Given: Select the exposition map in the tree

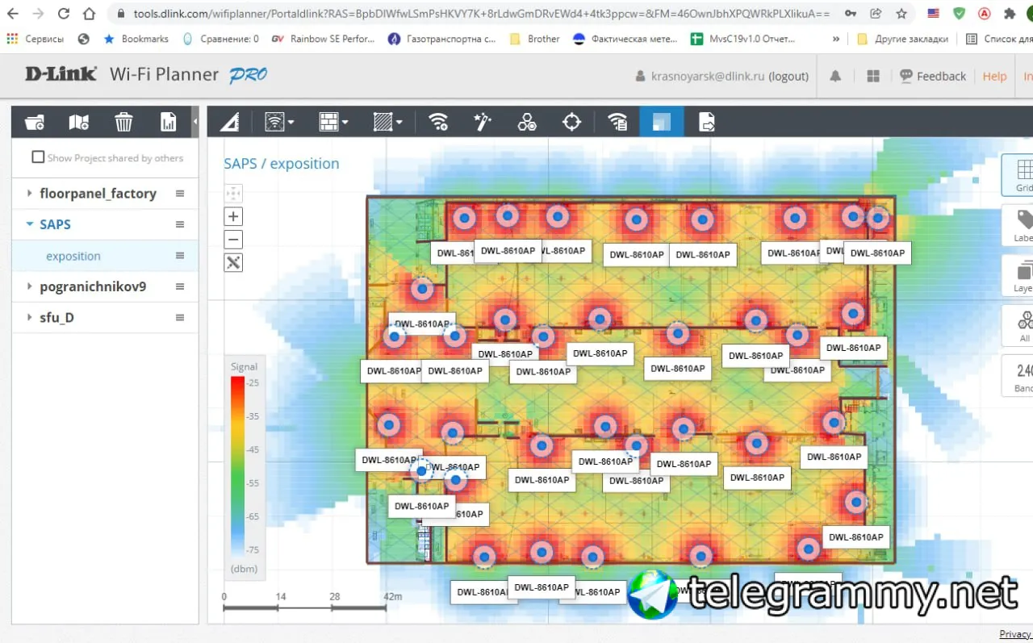Looking at the screenshot, I should pos(73,256).
